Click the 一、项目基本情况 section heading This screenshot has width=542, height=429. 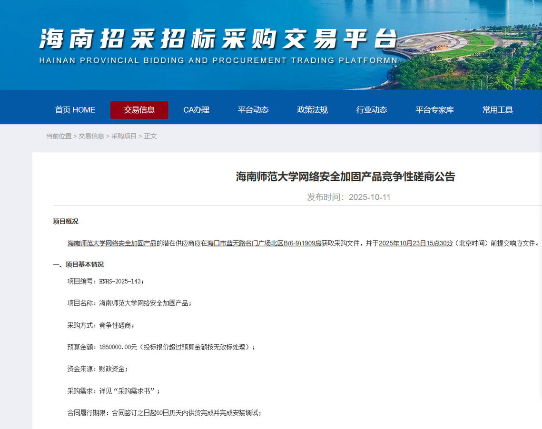[78, 264]
